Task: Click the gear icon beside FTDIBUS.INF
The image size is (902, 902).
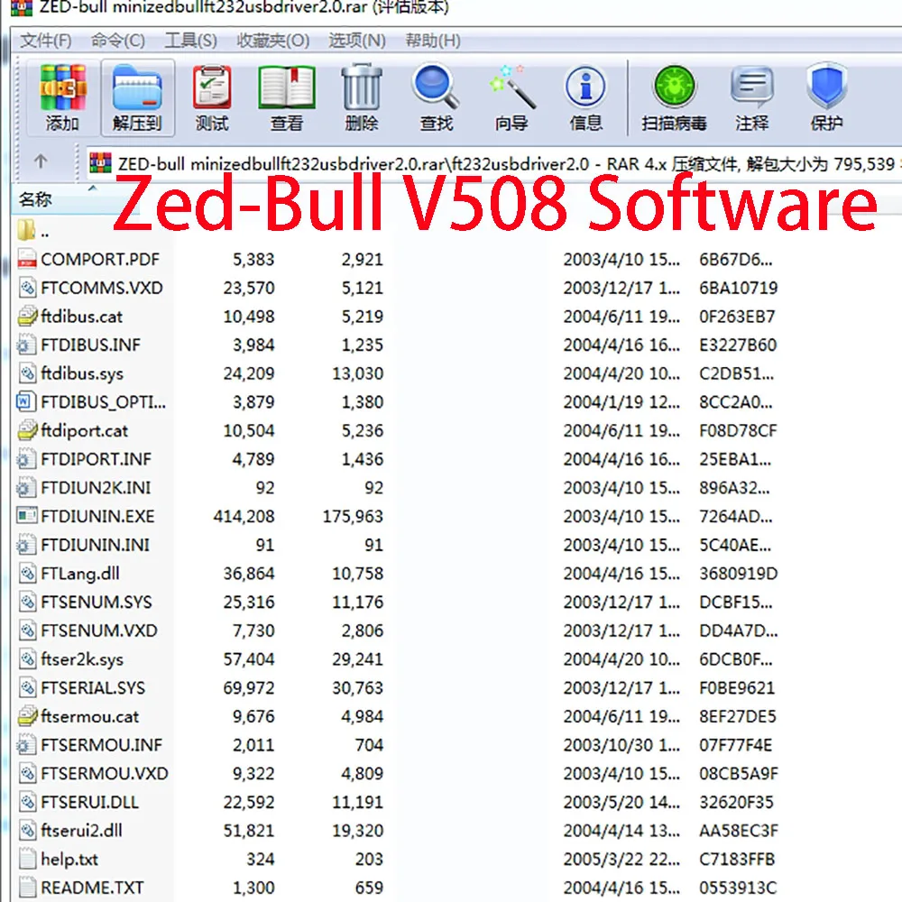Action: [x=26, y=345]
